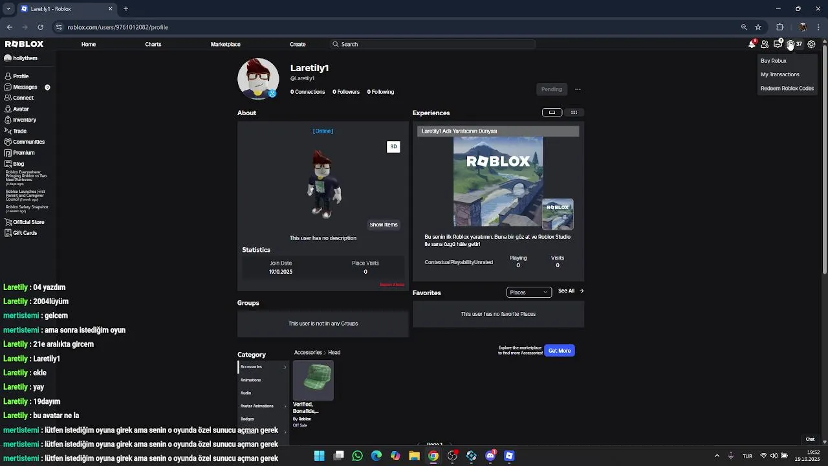
Task: Open Avatar in the left sidebar
Action: pyautogui.click(x=17, y=109)
